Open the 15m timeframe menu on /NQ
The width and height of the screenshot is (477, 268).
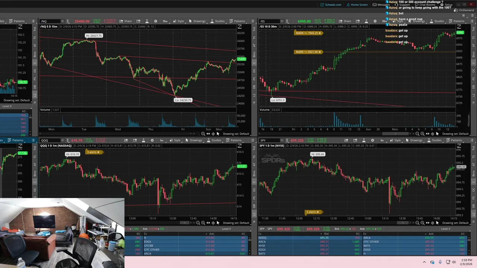pyautogui.click(x=165, y=21)
